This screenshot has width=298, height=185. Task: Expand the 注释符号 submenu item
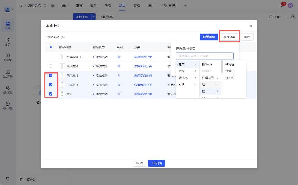pos(210,78)
